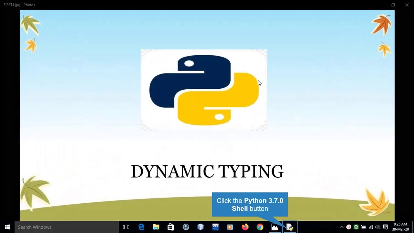414x233 pixels.
Task: Click the Search Windows box
Action: pos(67,227)
